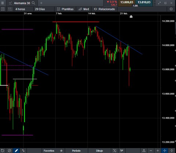The height and width of the screenshot is (153, 176).
Task: Click the clear drawings circle-slash icon
Action: coord(10,150)
